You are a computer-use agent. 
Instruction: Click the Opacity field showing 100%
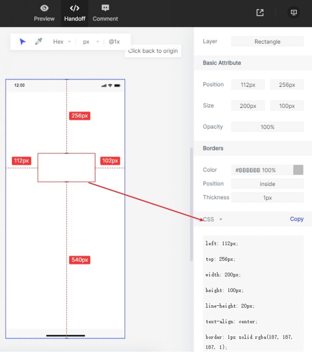click(267, 126)
